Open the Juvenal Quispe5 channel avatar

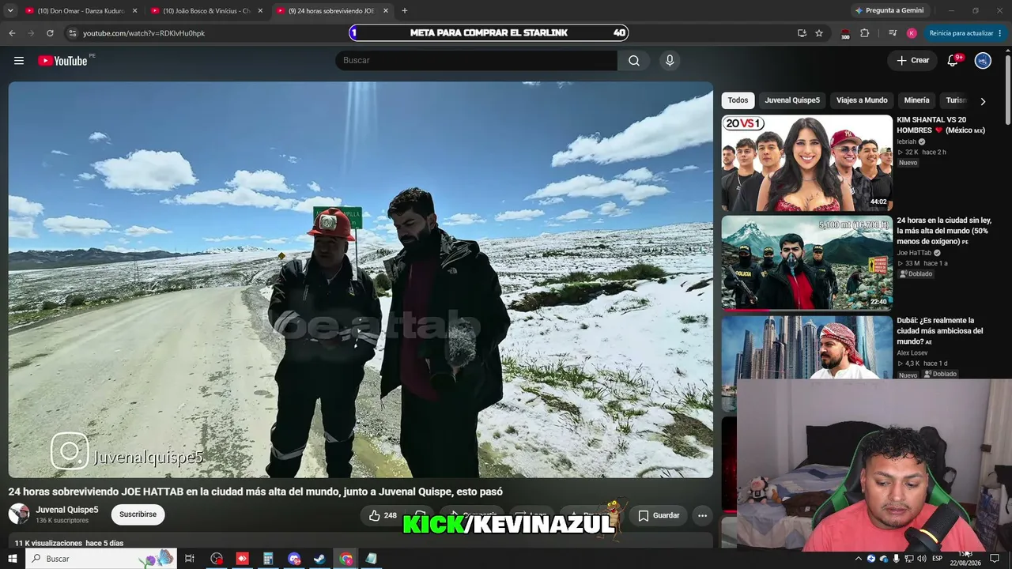click(x=19, y=514)
